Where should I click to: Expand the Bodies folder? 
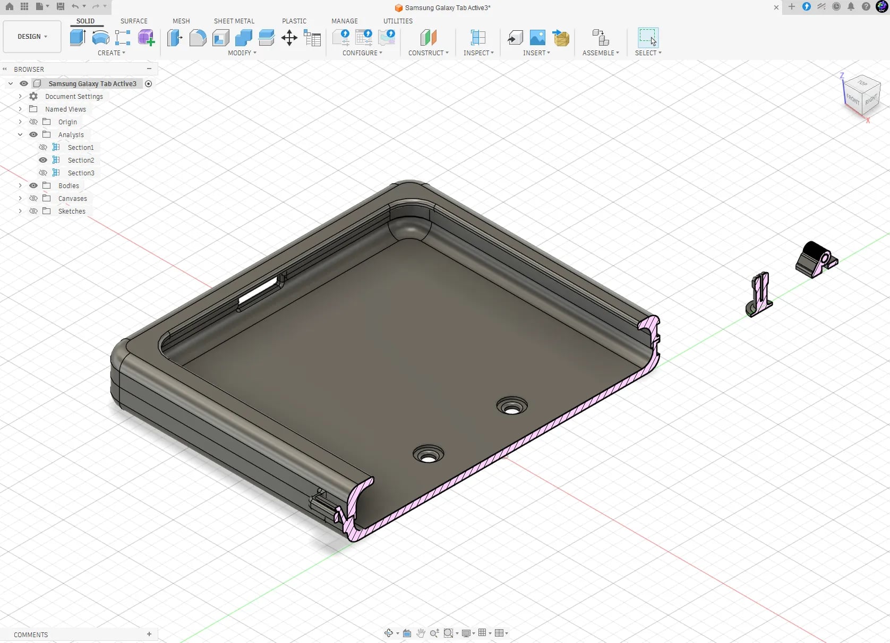(20, 185)
